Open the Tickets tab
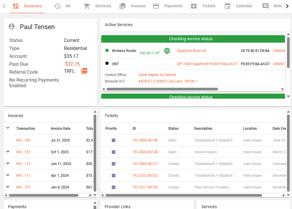Image resolution: width=292 pixels, height=209 pixels. 203,6
